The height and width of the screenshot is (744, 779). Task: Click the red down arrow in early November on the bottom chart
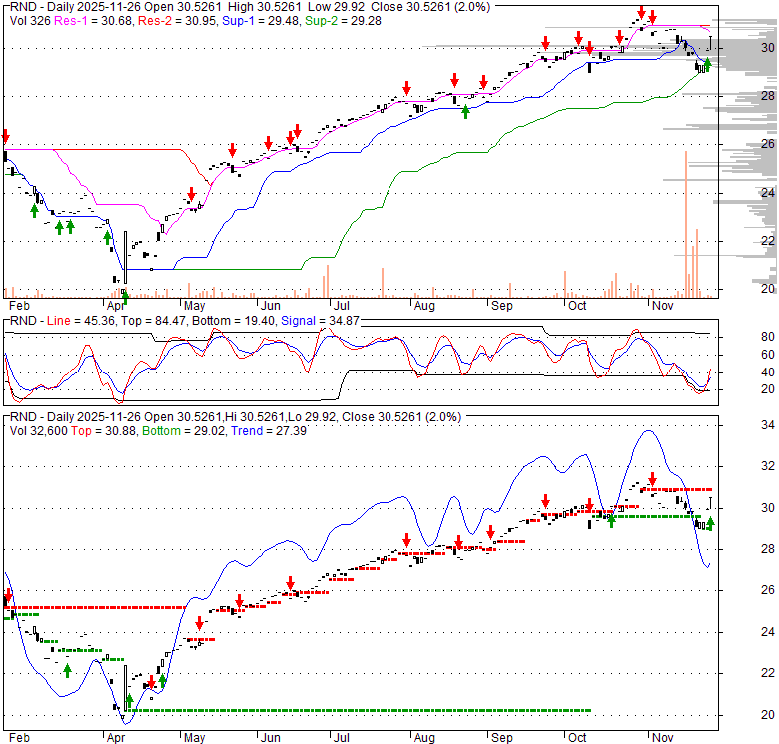(653, 479)
